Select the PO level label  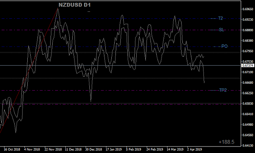coord(224,47)
